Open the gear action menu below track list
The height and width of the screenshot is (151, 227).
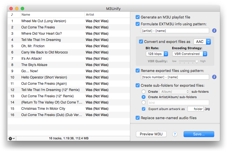tap(12, 138)
